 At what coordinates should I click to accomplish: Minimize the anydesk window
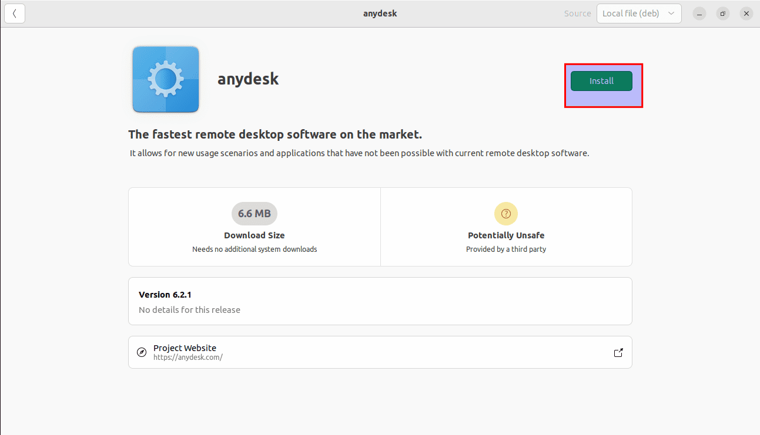pos(699,14)
